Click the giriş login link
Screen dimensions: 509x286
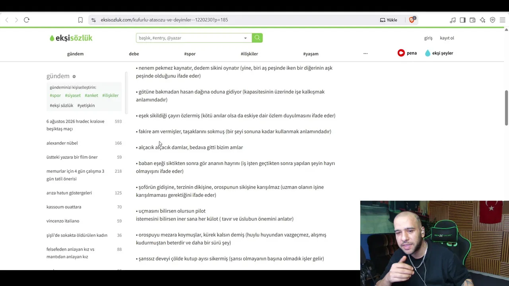pyautogui.click(x=428, y=38)
